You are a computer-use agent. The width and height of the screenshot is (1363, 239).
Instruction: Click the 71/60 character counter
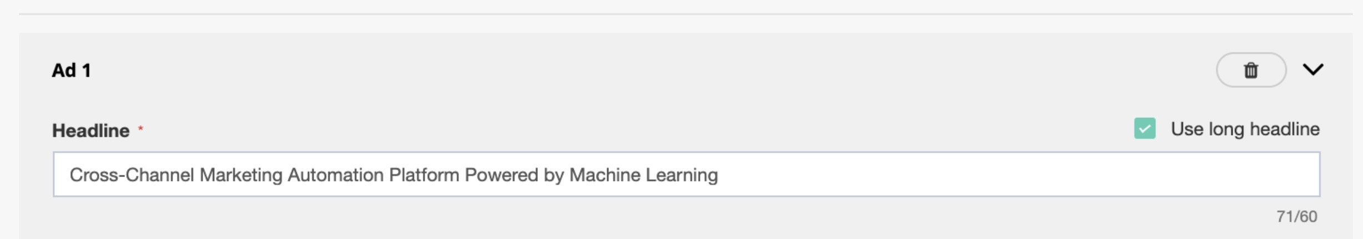coord(1296,216)
